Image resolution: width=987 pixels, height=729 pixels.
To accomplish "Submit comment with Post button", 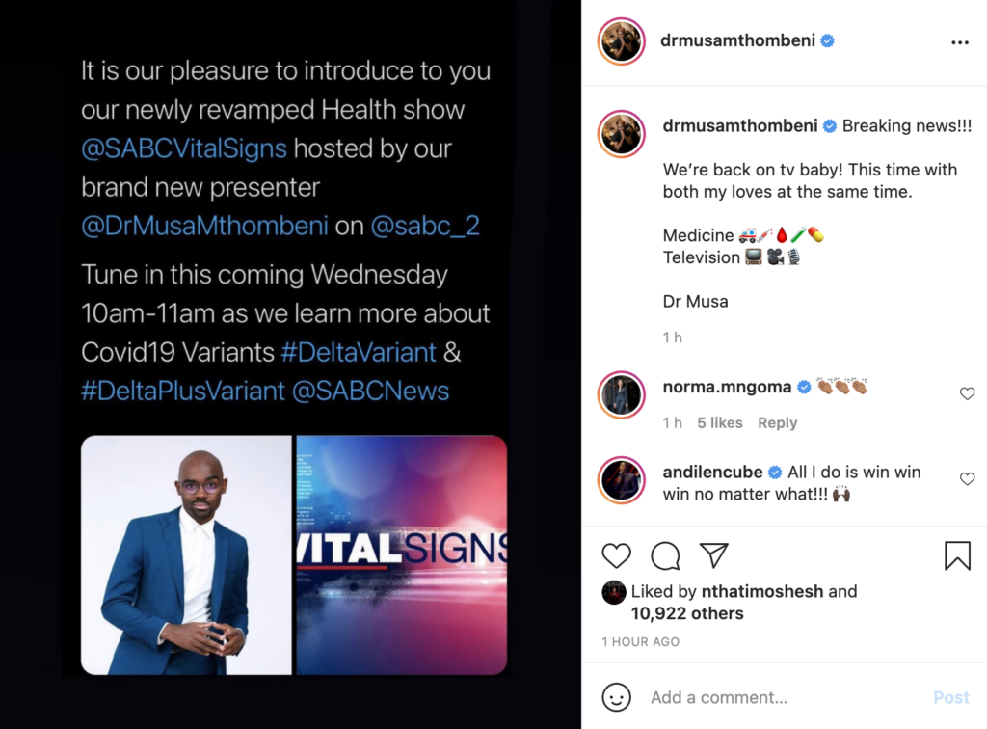I will [x=951, y=697].
